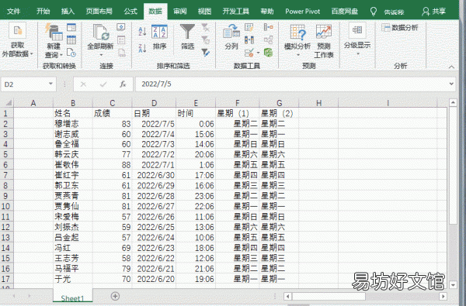The image size is (466, 306).
Task: Click the Manage Data Model icon
Action: (268, 53)
